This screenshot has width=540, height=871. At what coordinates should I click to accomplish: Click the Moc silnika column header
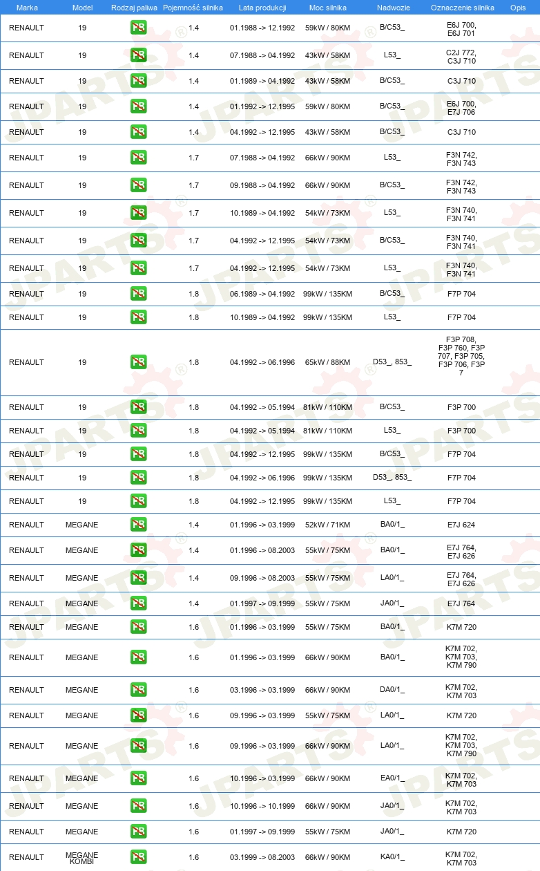(327, 8)
